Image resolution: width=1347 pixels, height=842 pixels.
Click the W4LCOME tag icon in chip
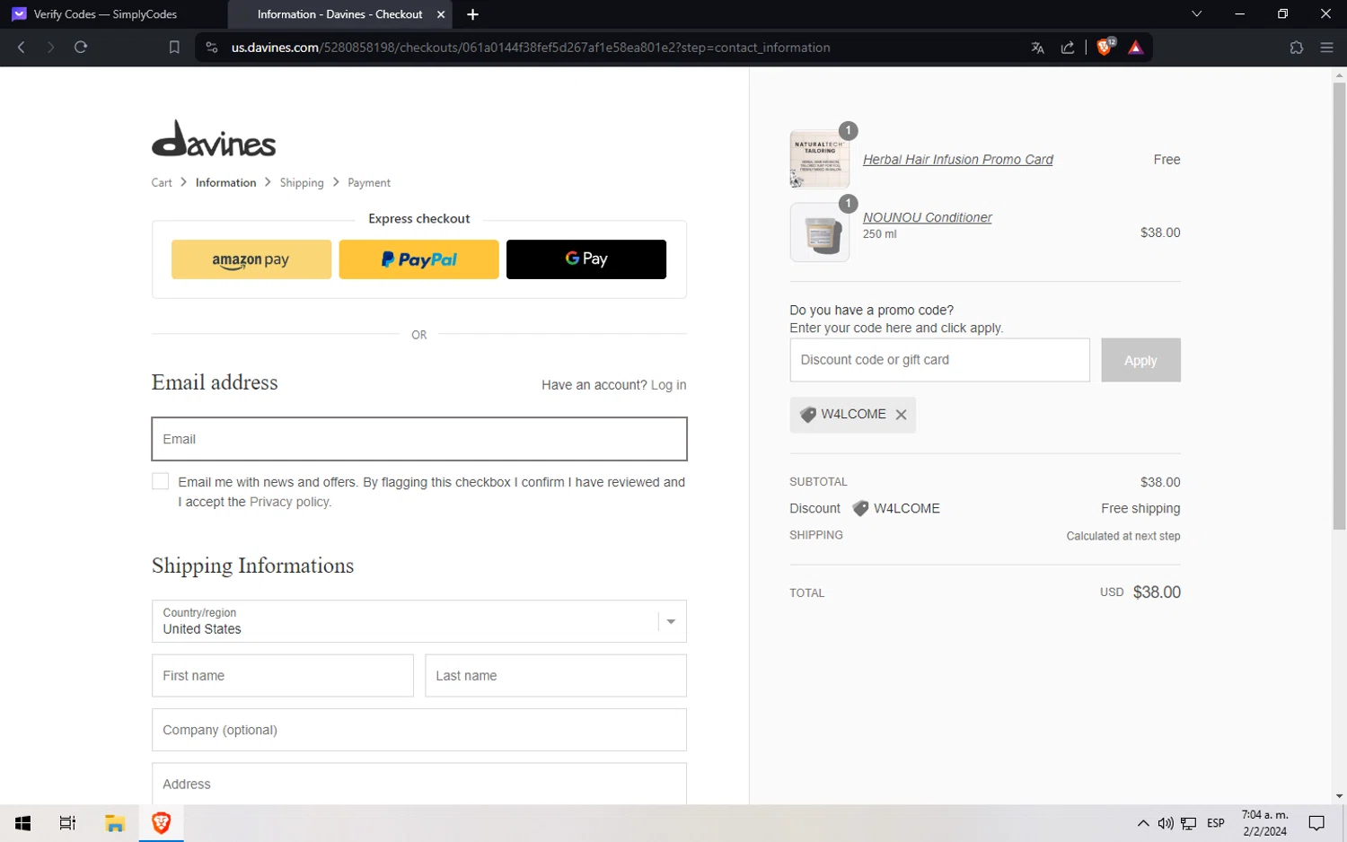click(x=808, y=415)
